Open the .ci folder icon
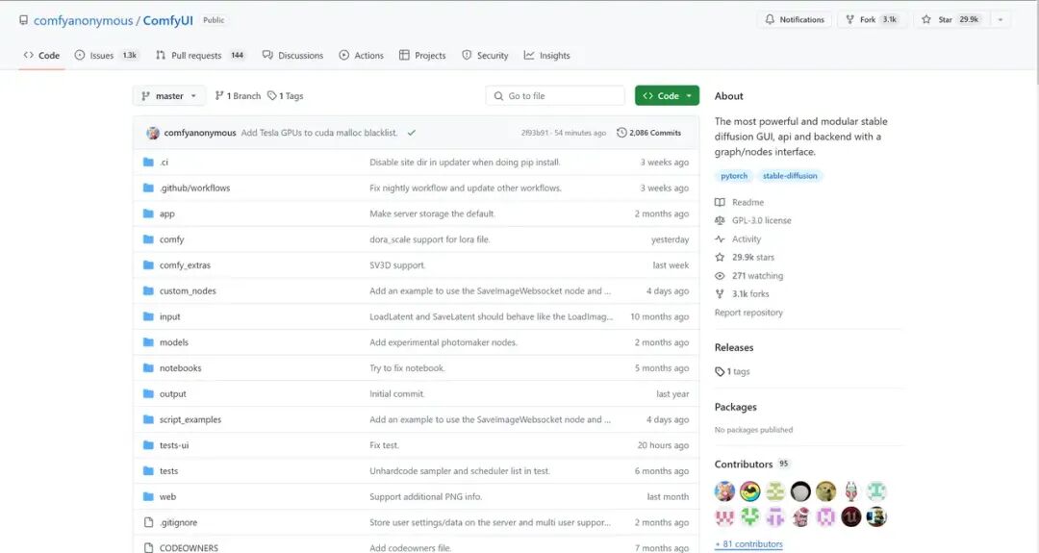Screen dimensions: 1039x553 pyautogui.click(x=148, y=163)
